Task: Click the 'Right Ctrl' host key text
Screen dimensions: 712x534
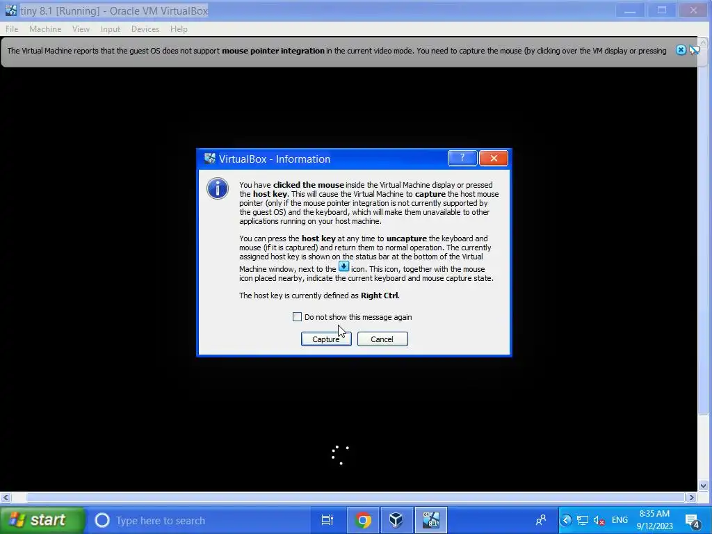Action: click(380, 296)
